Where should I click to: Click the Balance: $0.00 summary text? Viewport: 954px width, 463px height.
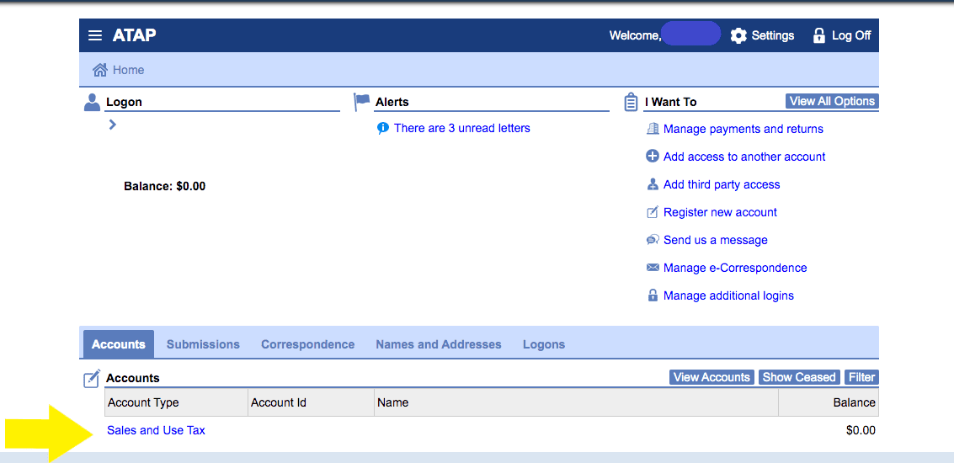coord(165,186)
